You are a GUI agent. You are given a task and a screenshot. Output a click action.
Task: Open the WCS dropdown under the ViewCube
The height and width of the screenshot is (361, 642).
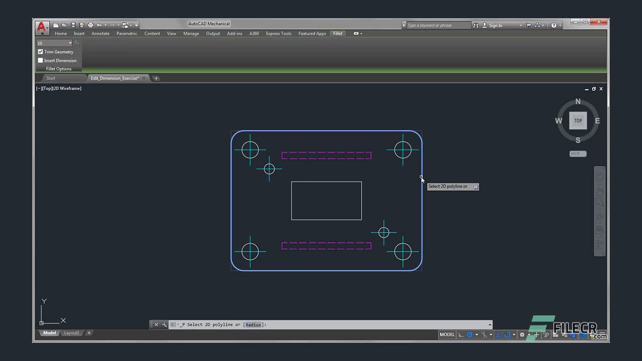[578, 153]
